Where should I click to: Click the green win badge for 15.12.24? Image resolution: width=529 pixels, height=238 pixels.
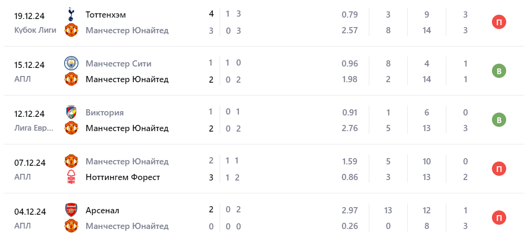click(x=499, y=71)
